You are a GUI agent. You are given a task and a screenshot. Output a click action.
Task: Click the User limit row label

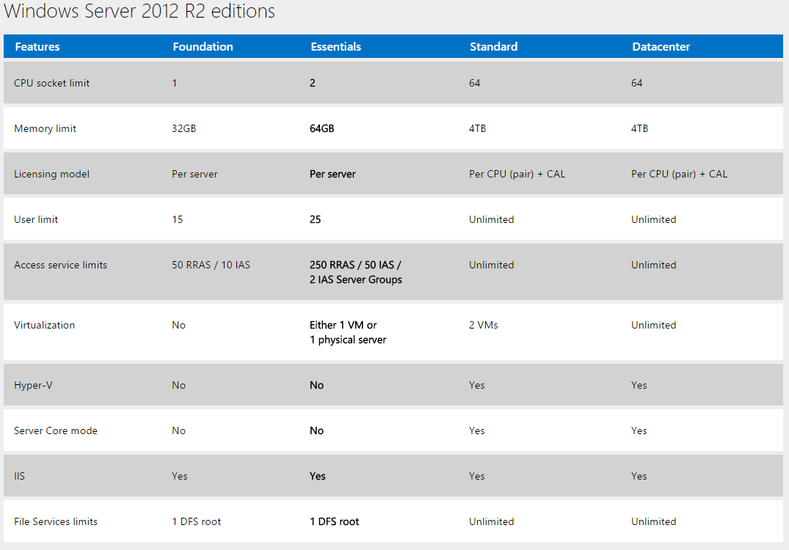(x=36, y=219)
